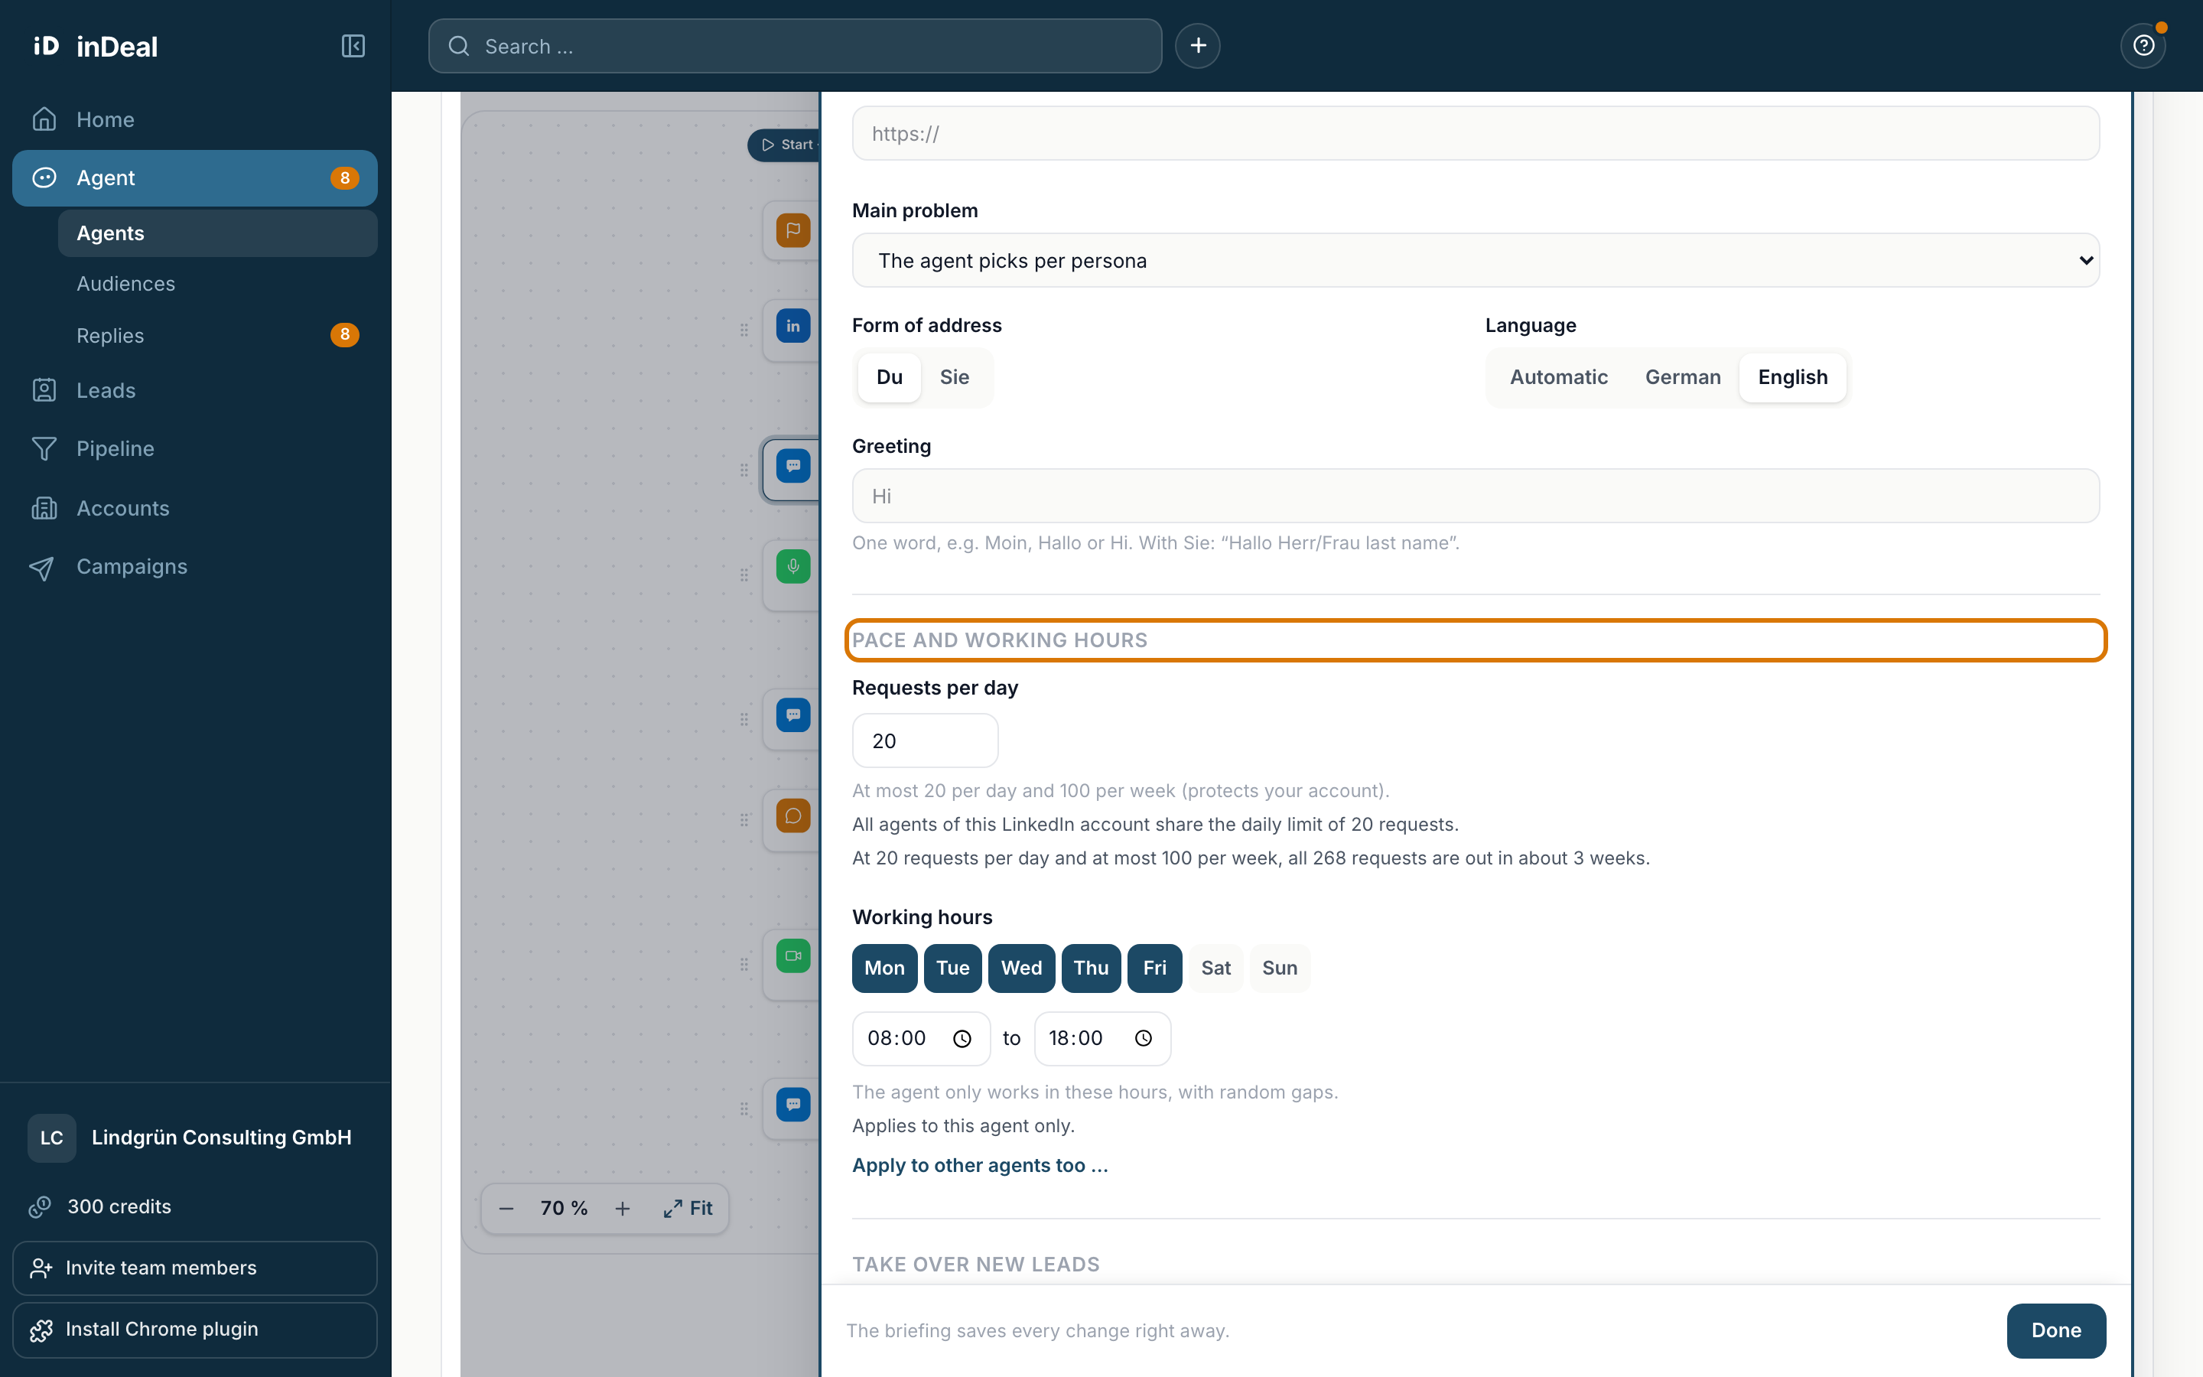Toggle Sun working day
Image resolution: width=2203 pixels, height=1377 pixels.
coord(1279,968)
